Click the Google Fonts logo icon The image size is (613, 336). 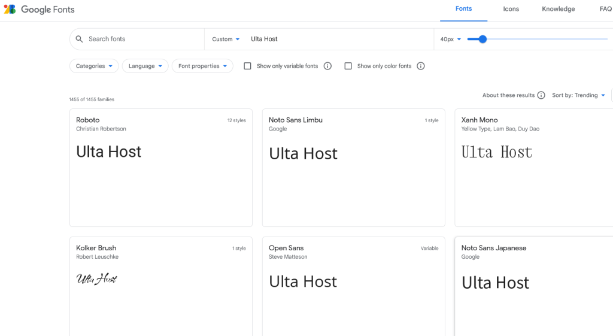(x=10, y=10)
